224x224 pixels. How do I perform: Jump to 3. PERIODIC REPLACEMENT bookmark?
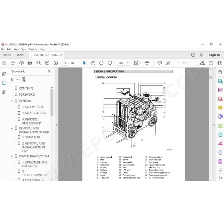(32, 121)
